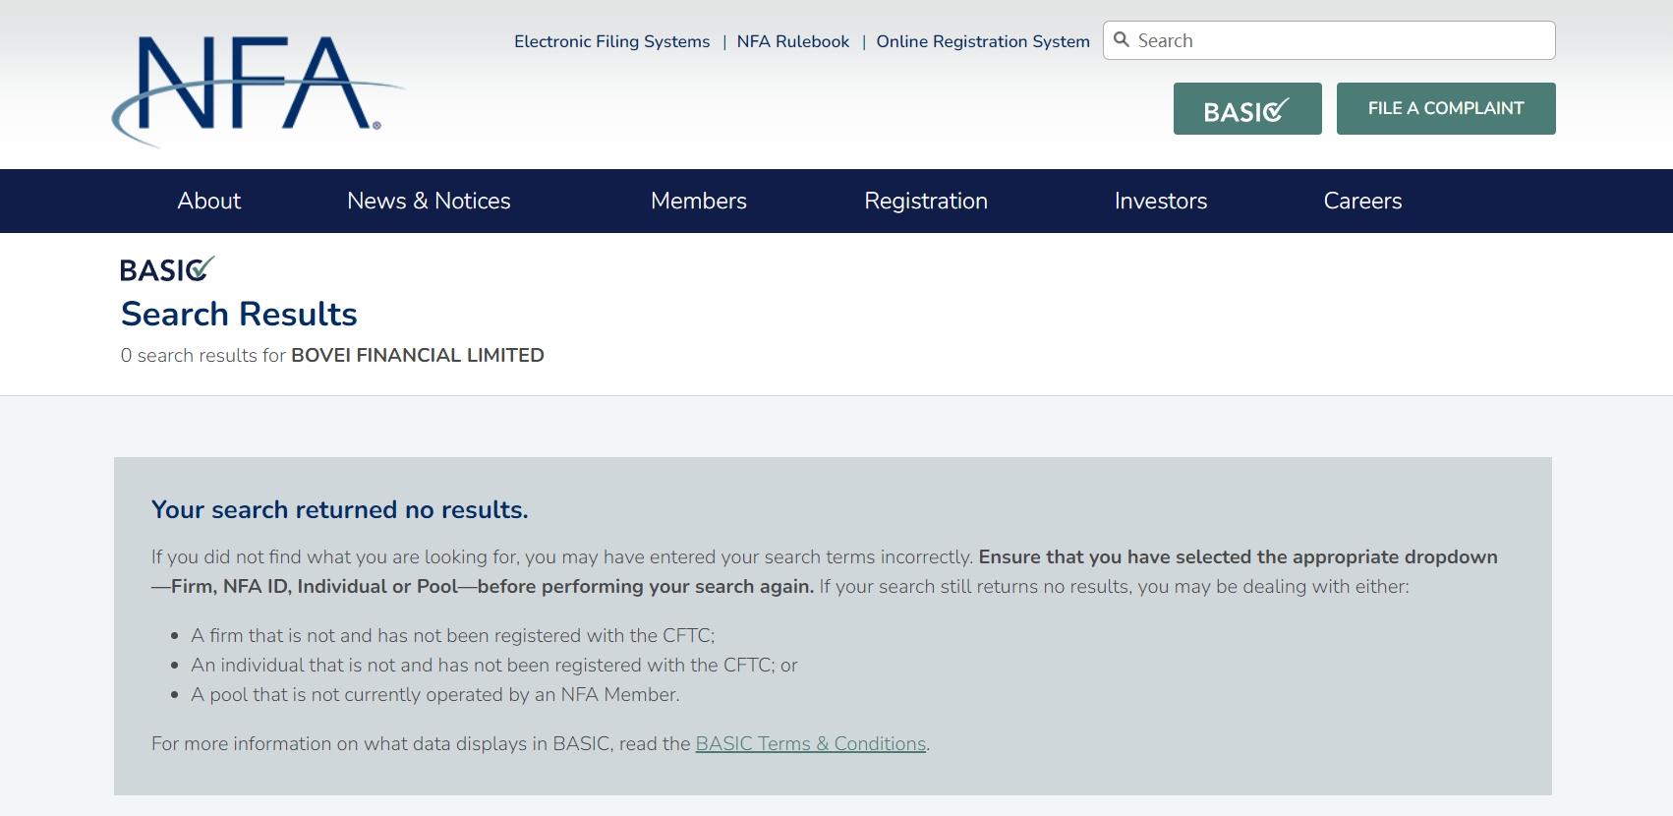Click the NFA logo
This screenshot has width=1673, height=816.
(x=258, y=90)
